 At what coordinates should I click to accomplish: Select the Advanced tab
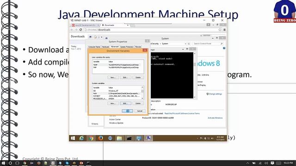[x=115, y=47]
